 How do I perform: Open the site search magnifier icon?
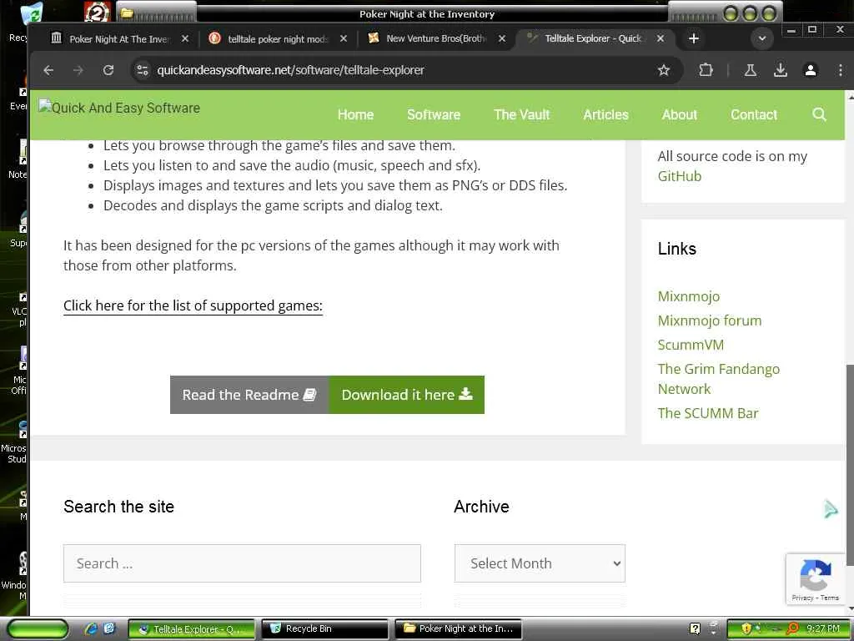(x=819, y=114)
